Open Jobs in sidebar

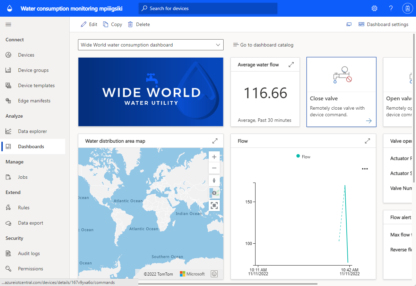(33, 177)
